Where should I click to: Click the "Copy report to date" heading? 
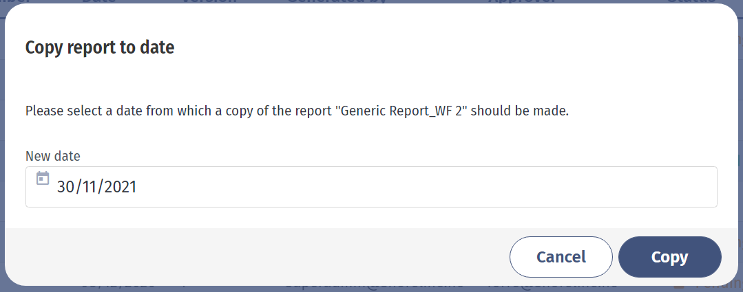[100, 47]
